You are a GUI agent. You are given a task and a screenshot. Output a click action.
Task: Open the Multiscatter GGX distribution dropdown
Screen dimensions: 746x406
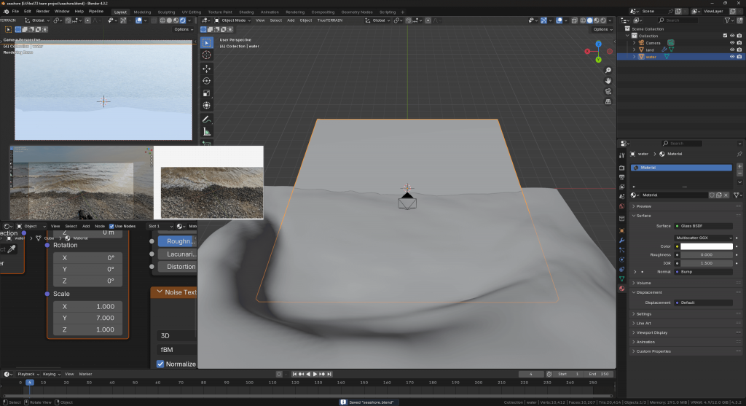pos(703,238)
